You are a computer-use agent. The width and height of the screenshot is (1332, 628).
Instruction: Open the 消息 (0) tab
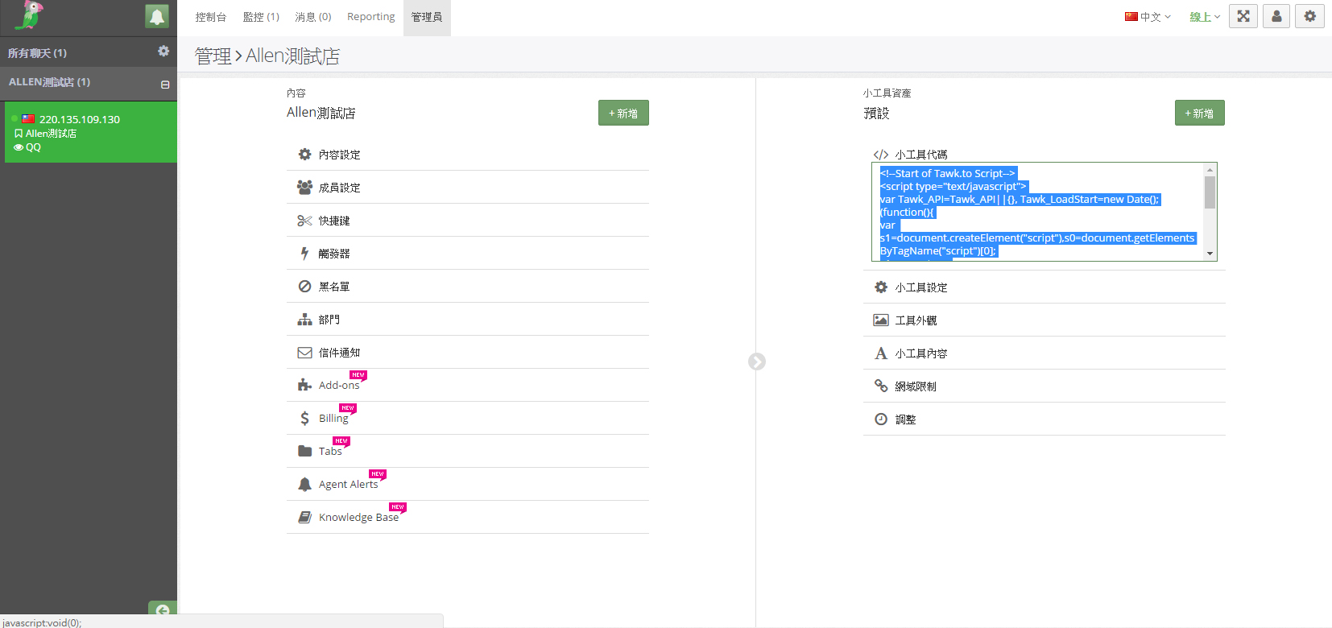click(313, 17)
